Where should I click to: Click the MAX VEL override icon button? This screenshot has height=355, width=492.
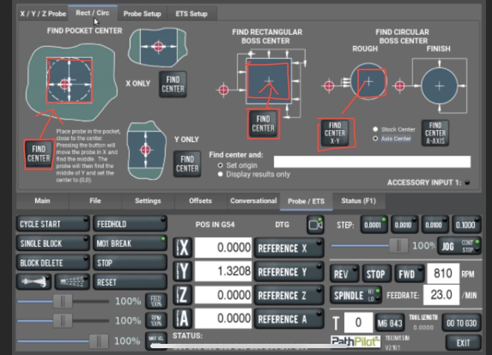point(156,342)
